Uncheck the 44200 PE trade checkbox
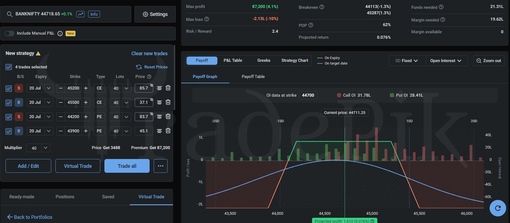Screen dimensions: 510x223 9,117
